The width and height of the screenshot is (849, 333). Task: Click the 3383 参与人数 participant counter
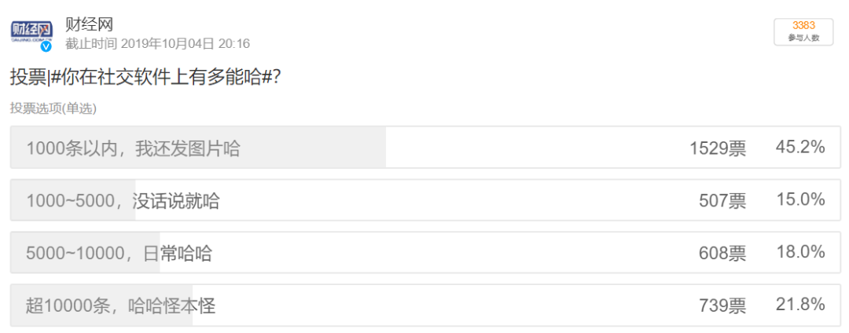point(803,32)
